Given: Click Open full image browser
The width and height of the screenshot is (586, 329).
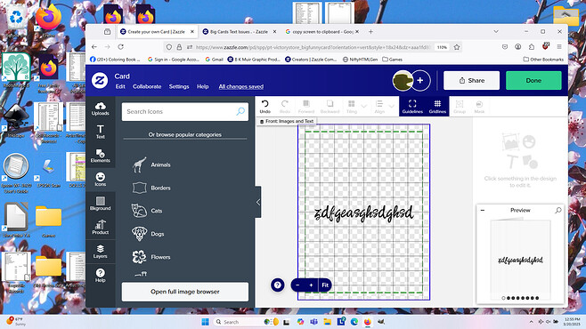Looking at the screenshot, I should point(185,292).
